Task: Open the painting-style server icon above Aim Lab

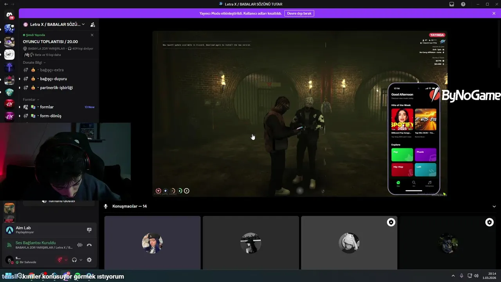Action: point(9,208)
